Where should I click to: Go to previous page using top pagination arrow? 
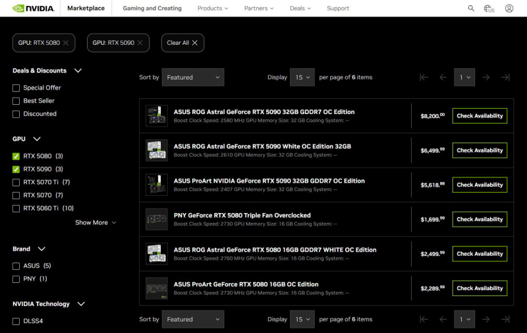(443, 77)
